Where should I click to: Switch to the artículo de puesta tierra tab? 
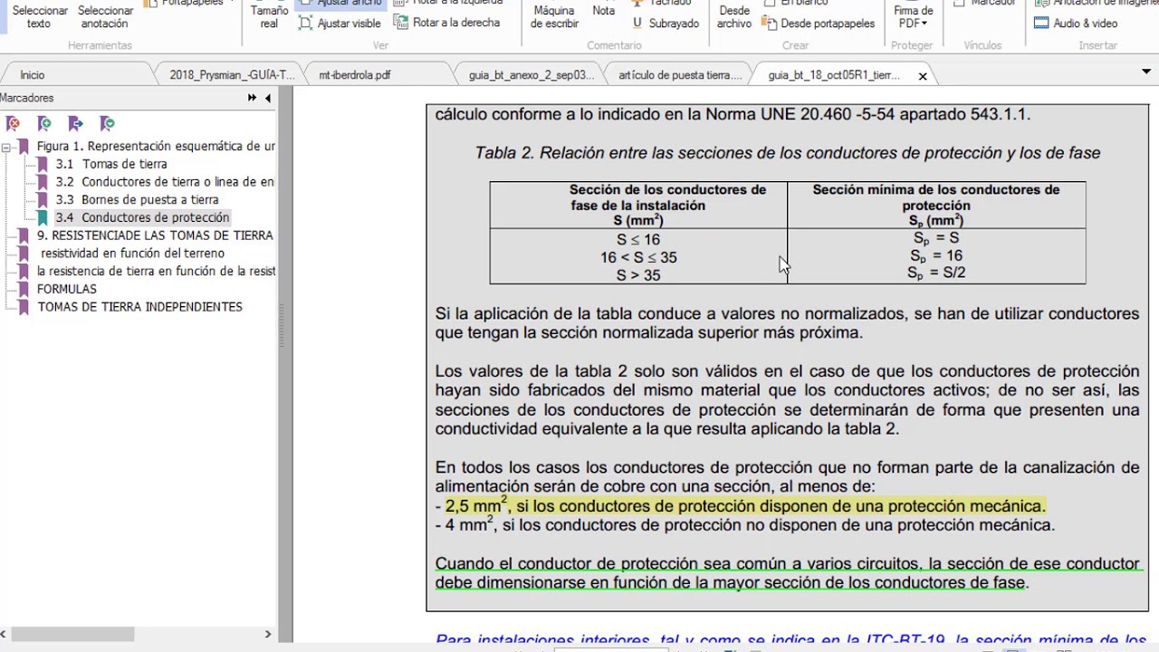click(680, 75)
